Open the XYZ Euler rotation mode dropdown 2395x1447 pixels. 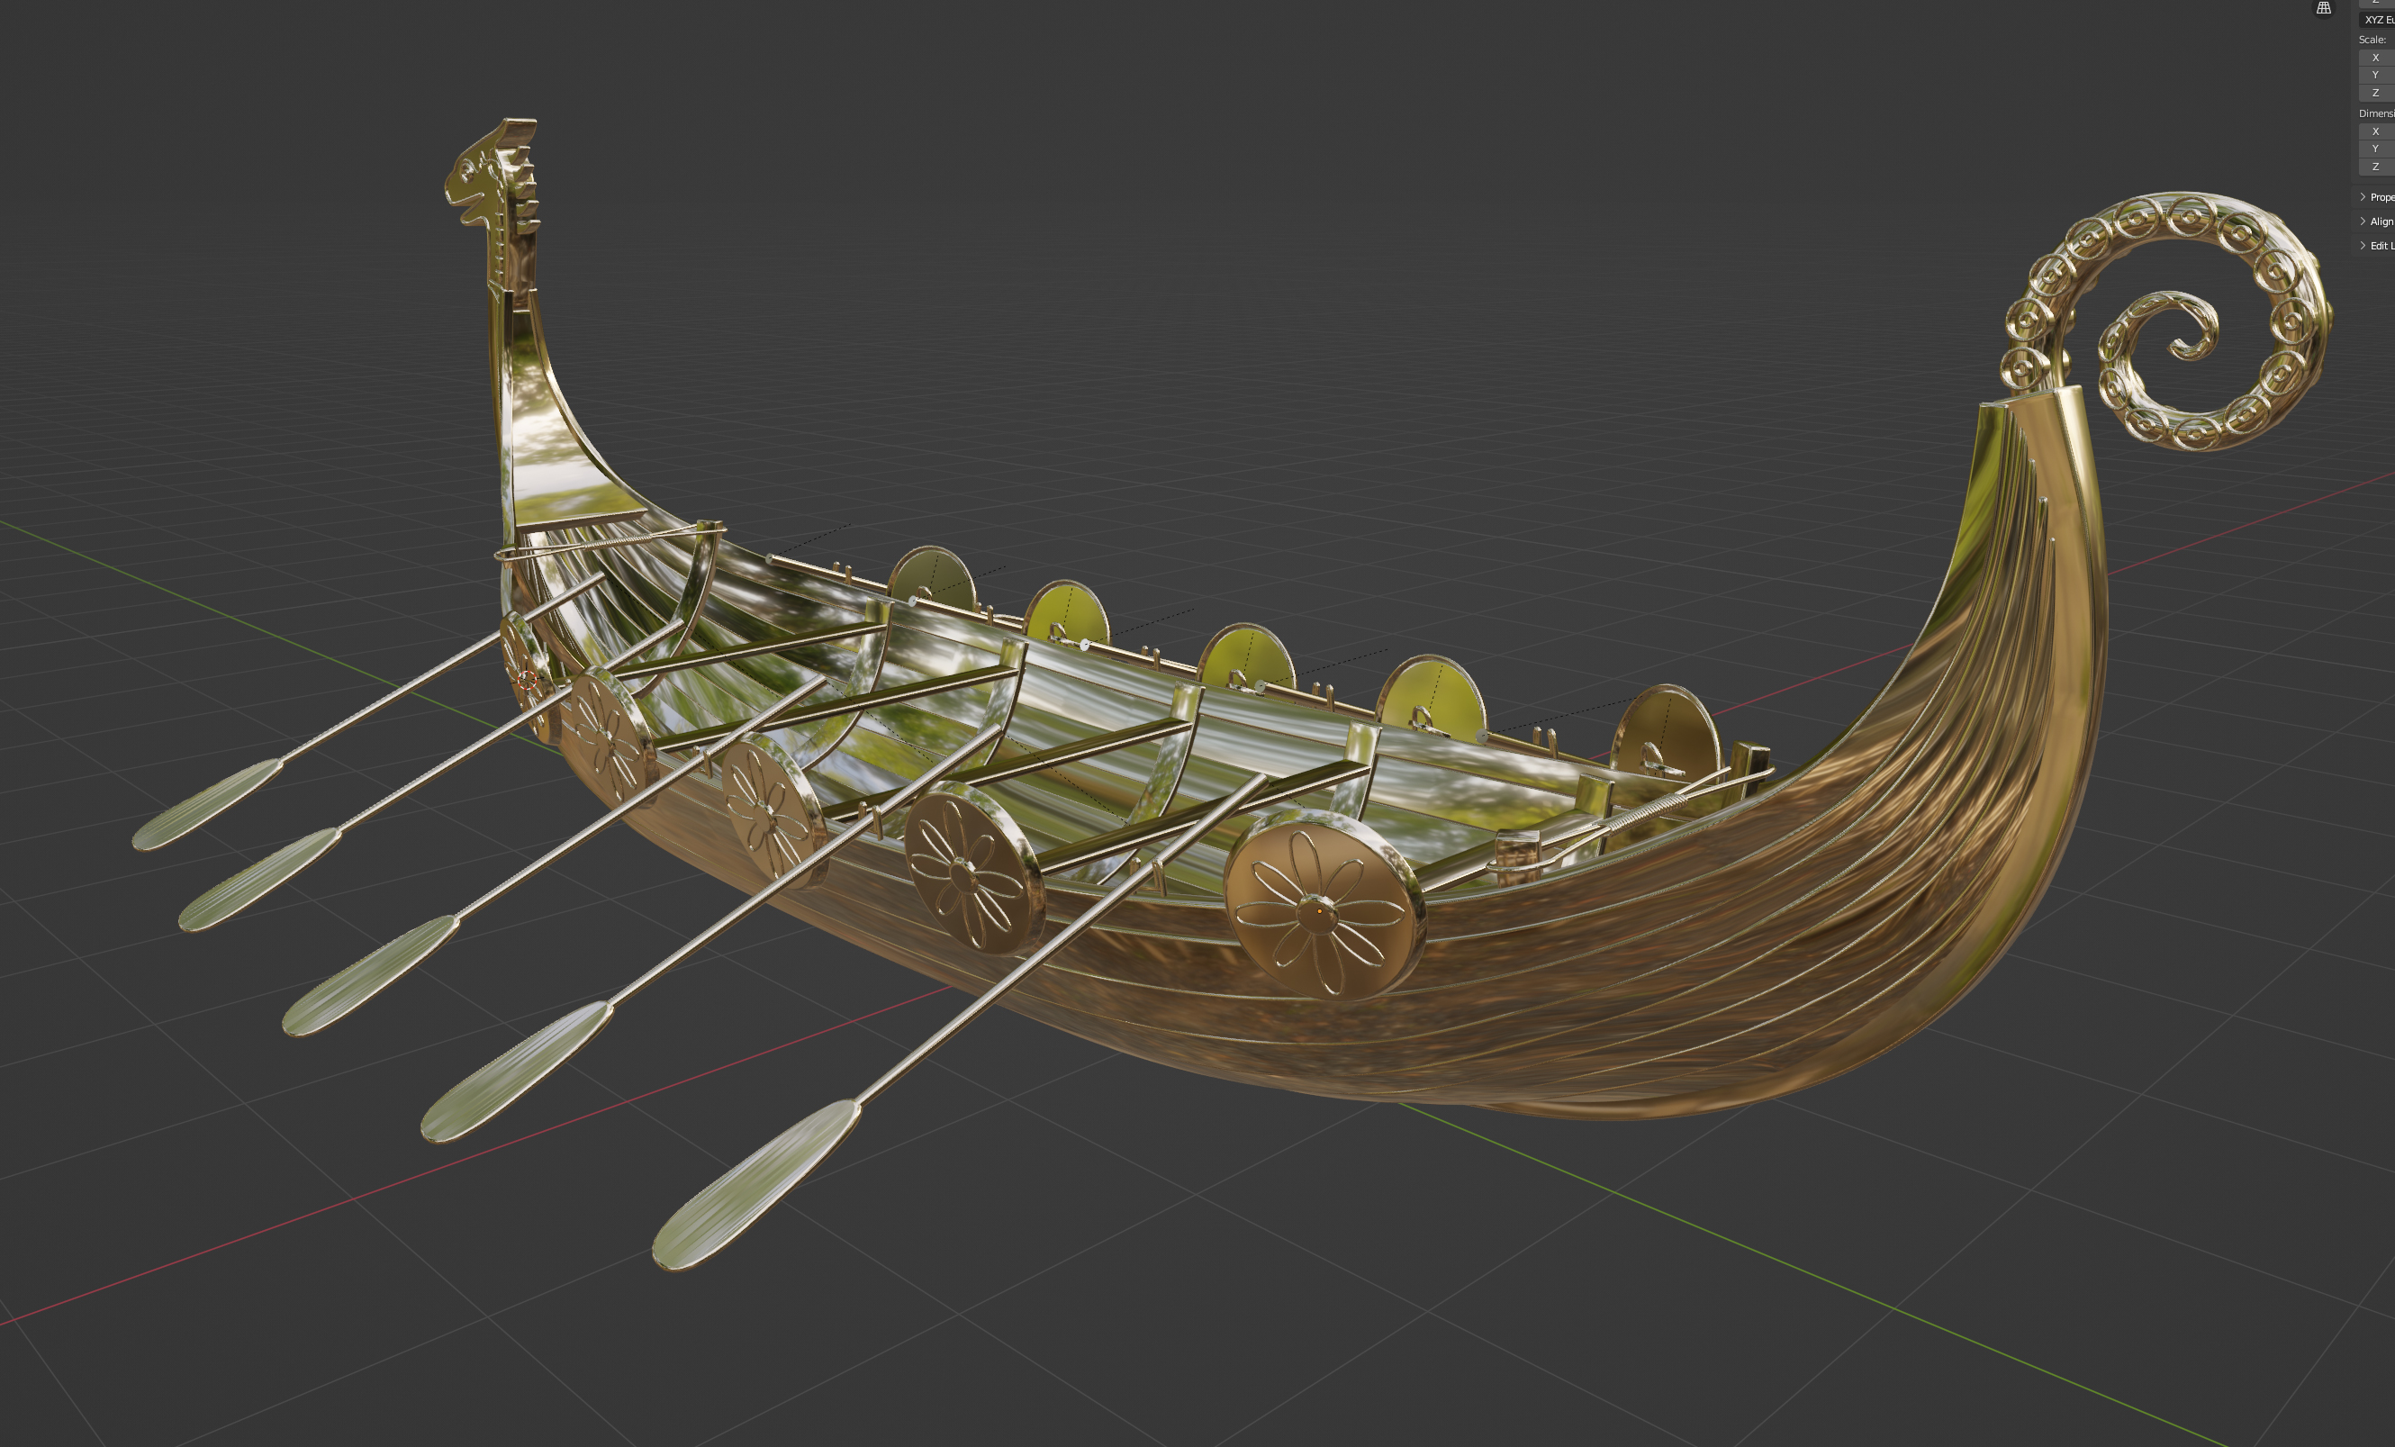pos(2378,20)
